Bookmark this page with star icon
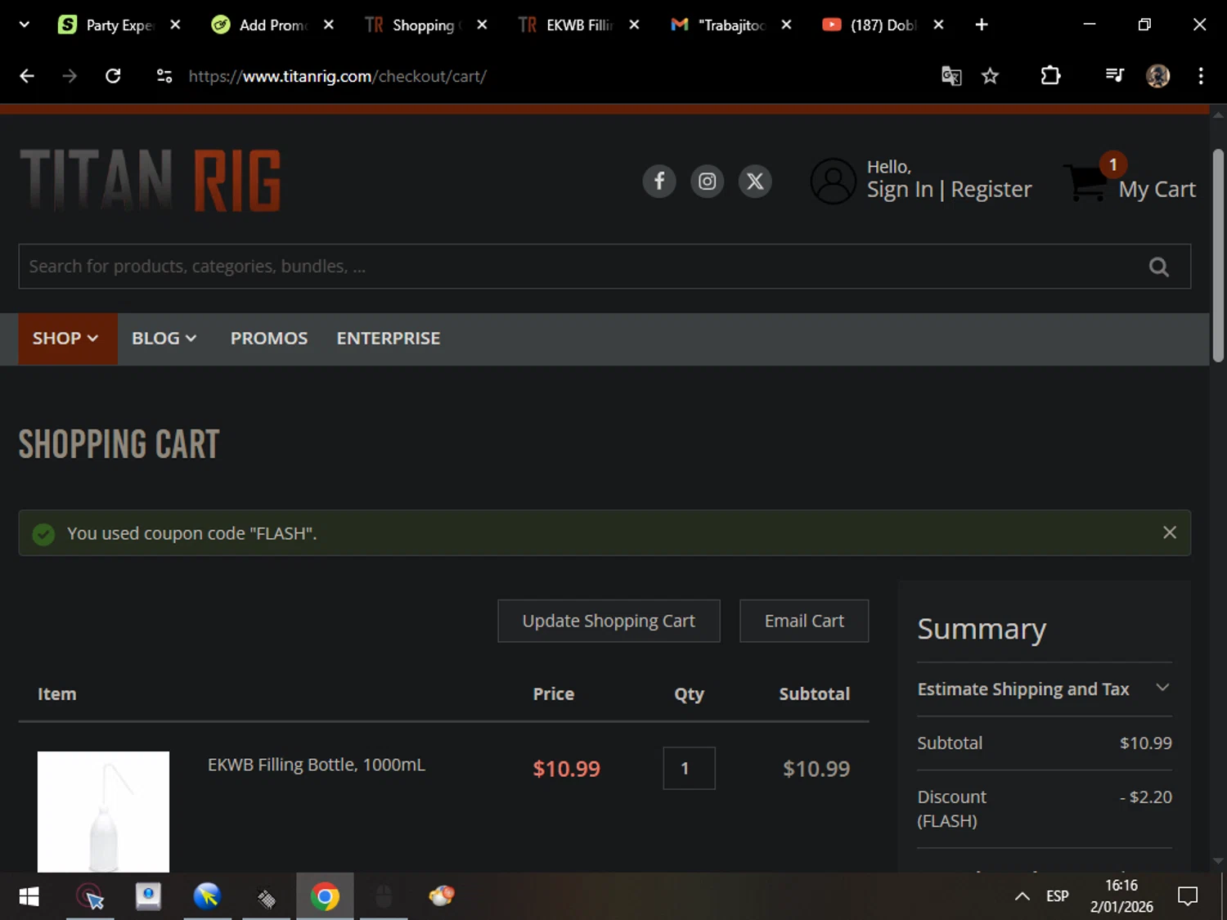The height and width of the screenshot is (920, 1227). [990, 76]
